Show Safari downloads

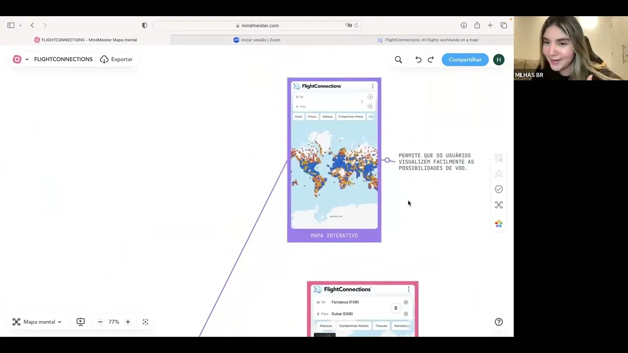(x=464, y=25)
